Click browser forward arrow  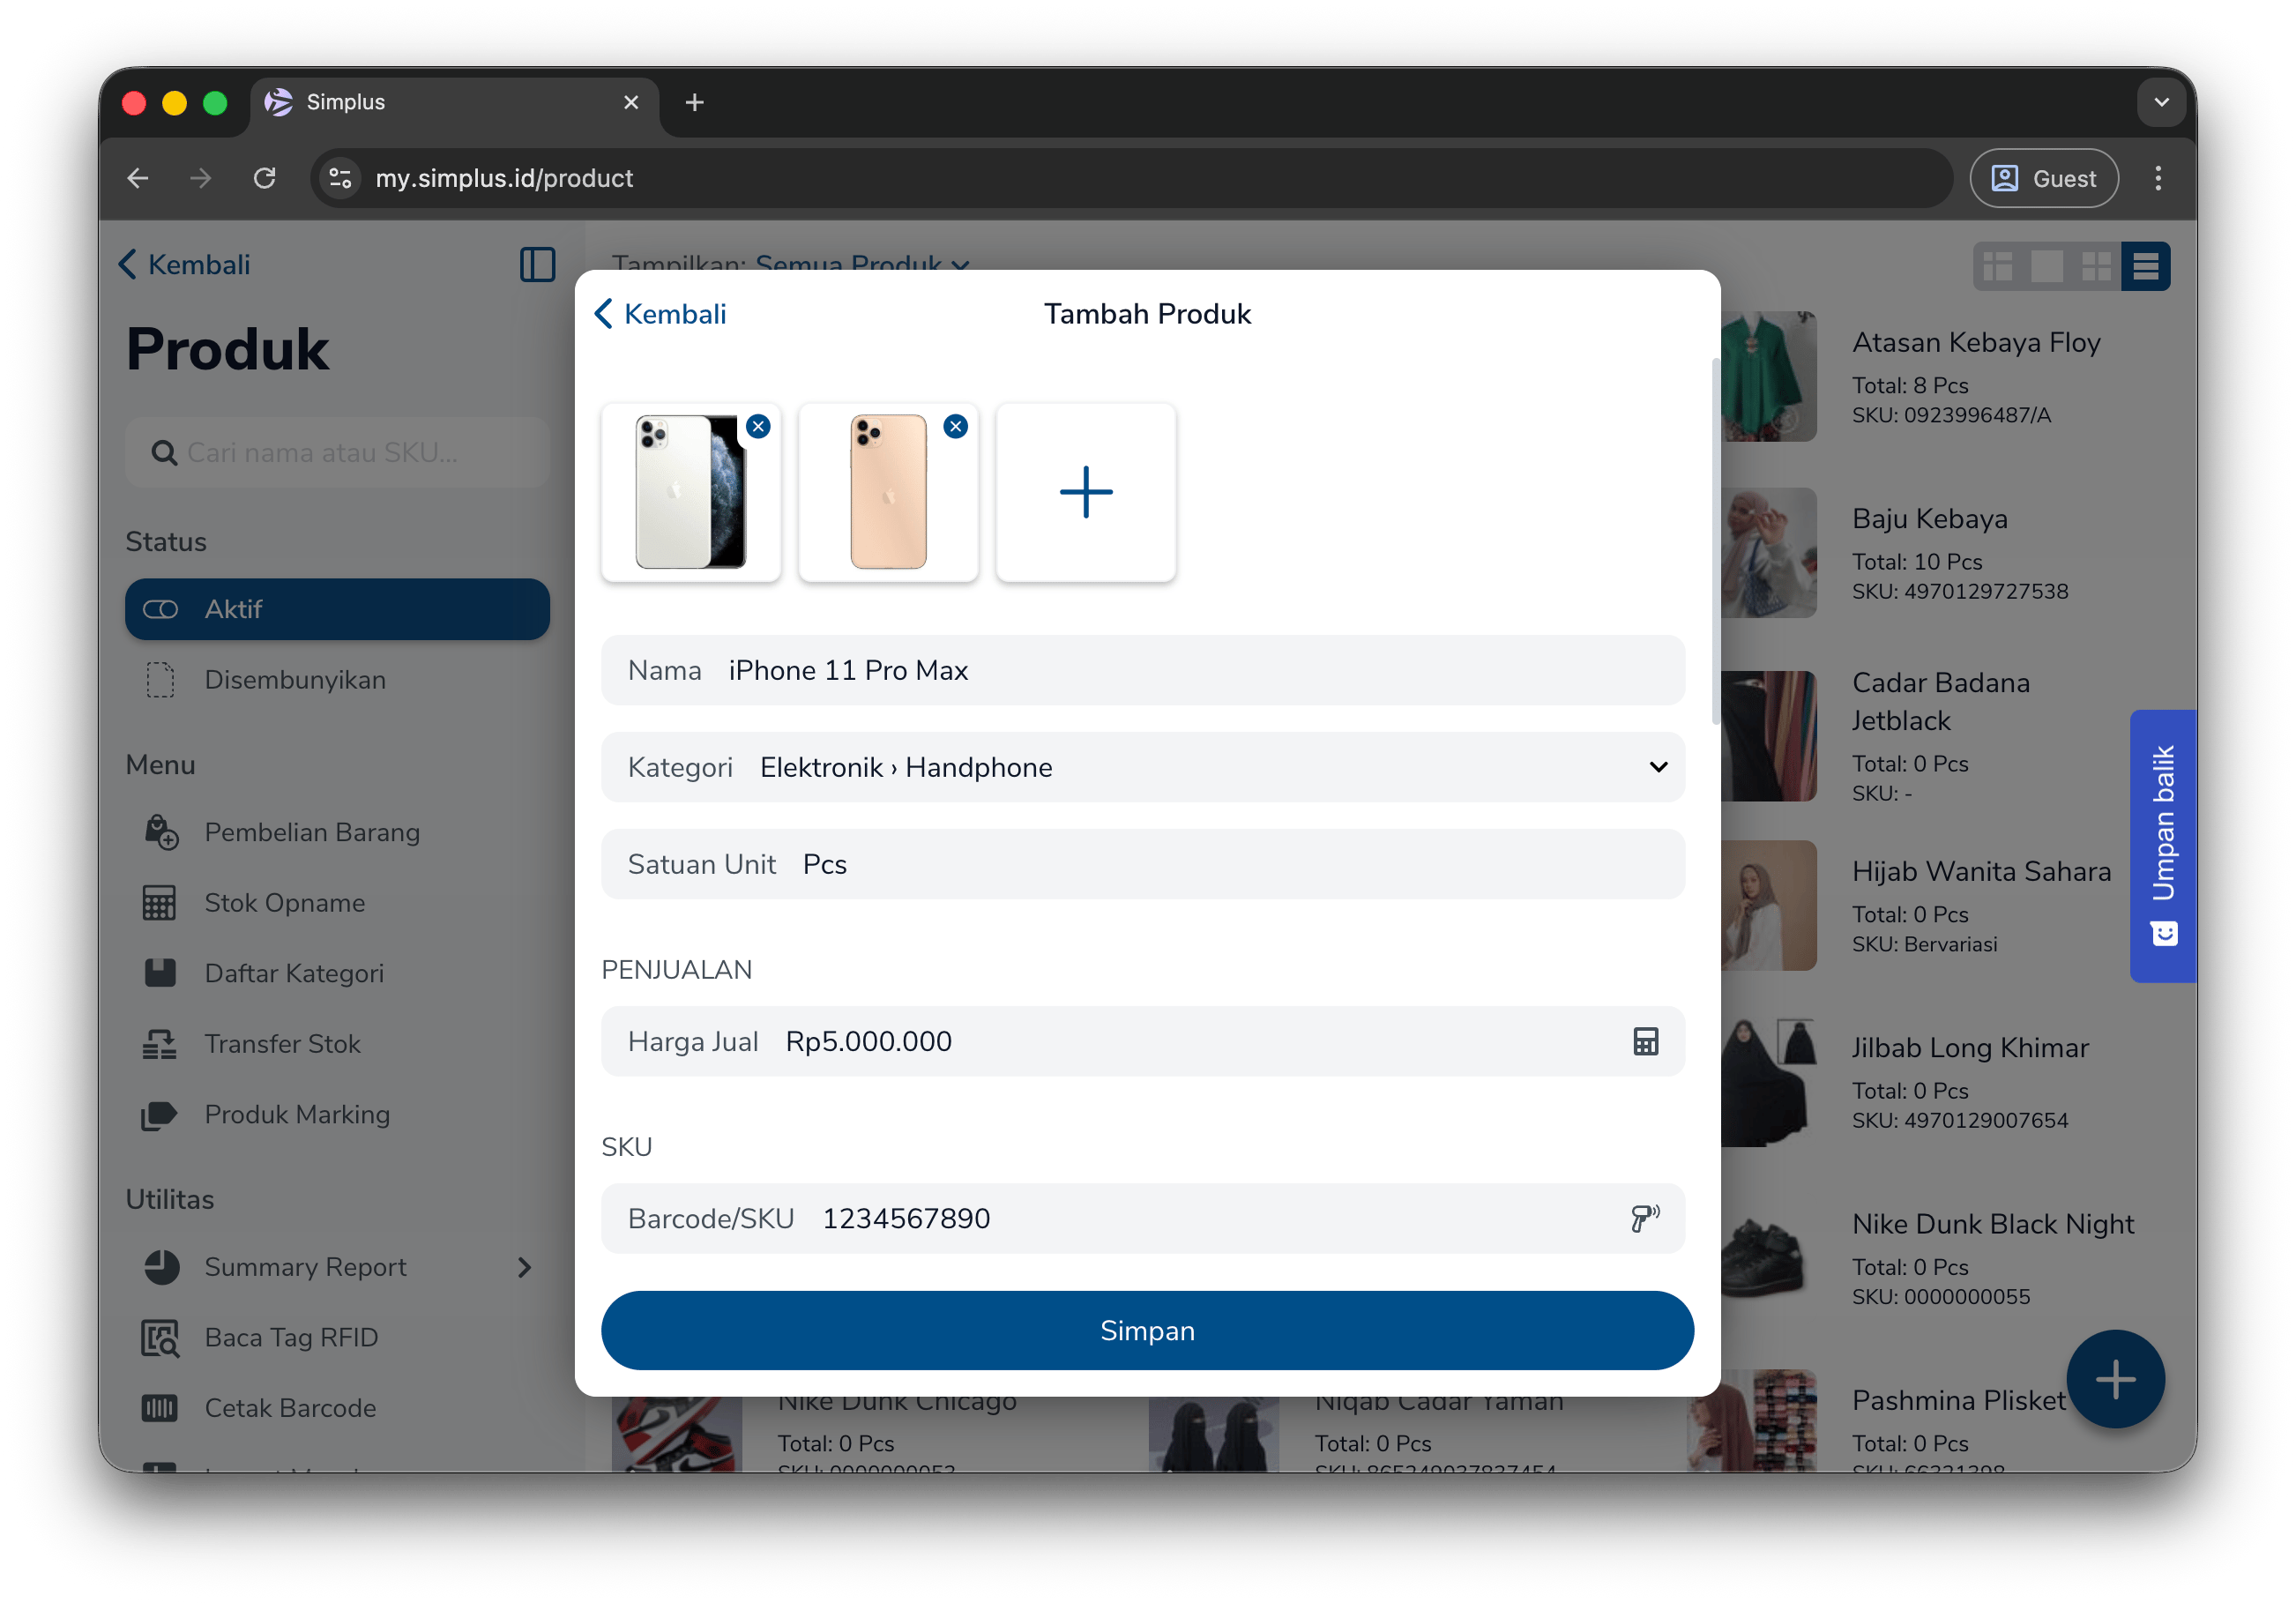[x=201, y=178]
